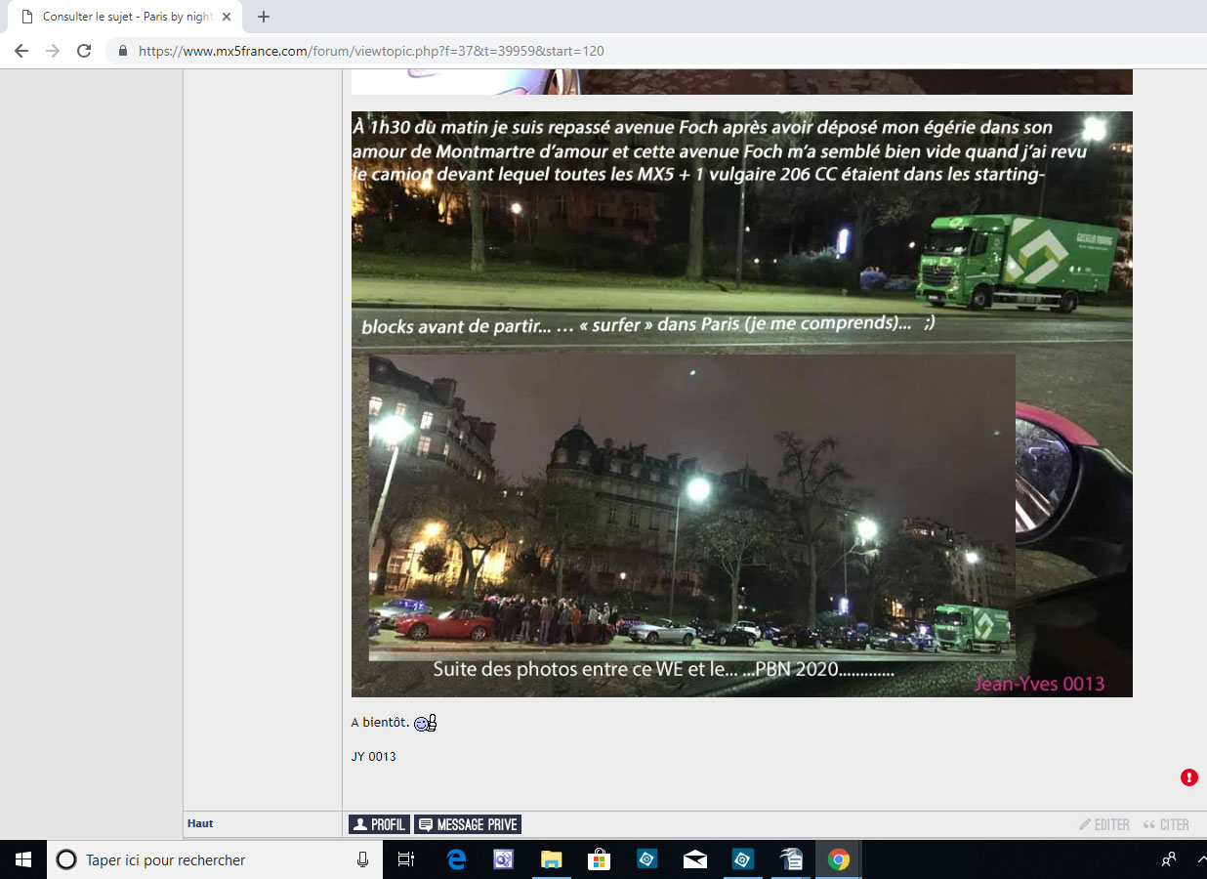The image size is (1207, 879).
Task: Click the padlock site security icon
Action: pos(123,51)
